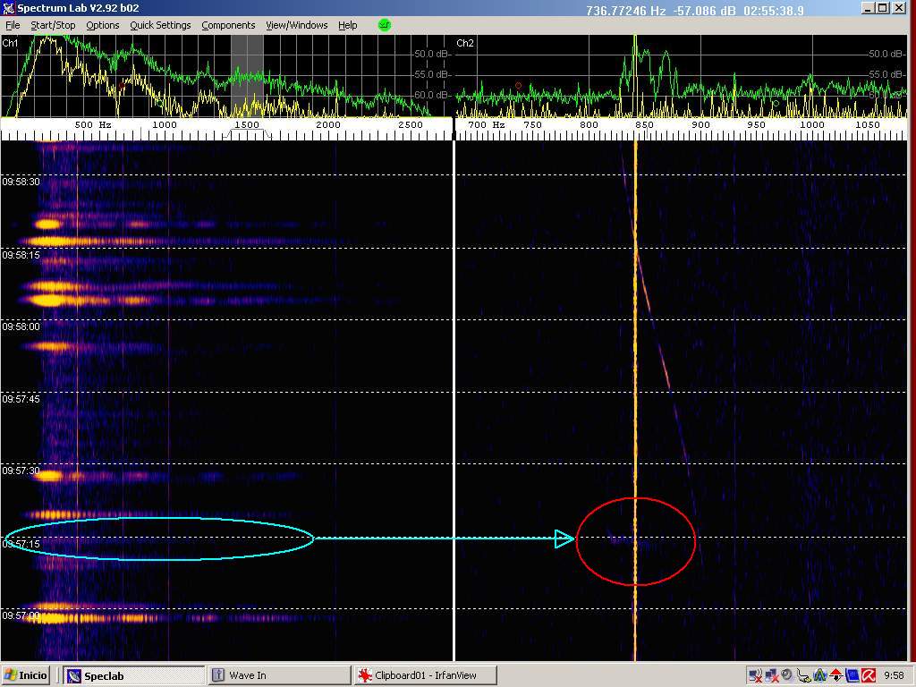Click the volume speaker tray icon
The image size is (916, 687).
tap(786, 675)
